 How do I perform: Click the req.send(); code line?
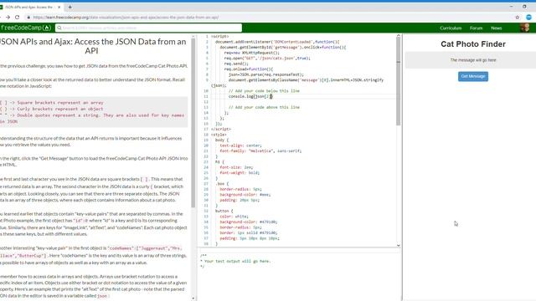point(236,64)
